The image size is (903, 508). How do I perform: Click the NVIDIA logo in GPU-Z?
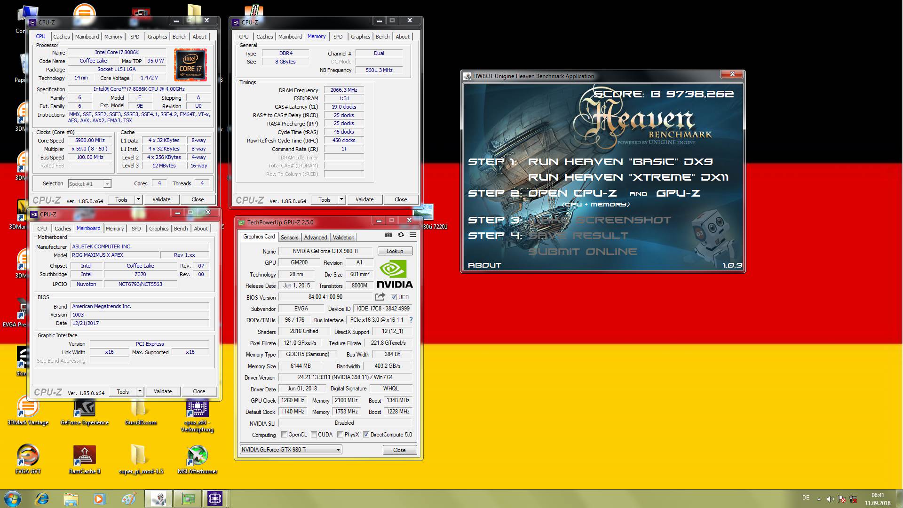pos(395,275)
